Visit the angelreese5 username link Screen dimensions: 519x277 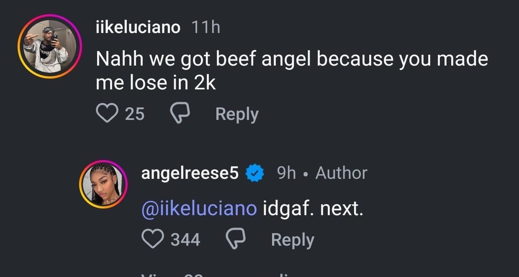coord(190,173)
